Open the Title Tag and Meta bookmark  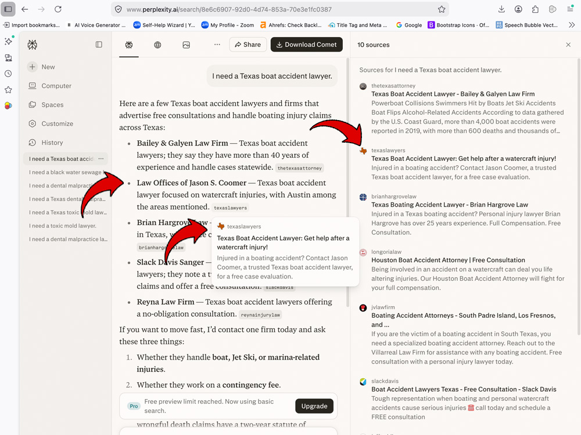pos(357,25)
